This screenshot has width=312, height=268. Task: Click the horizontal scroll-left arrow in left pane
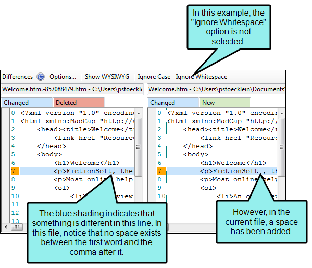point(6,227)
